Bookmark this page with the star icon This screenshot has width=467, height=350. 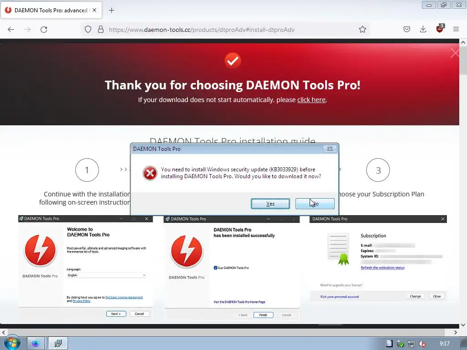pos(362,30)
